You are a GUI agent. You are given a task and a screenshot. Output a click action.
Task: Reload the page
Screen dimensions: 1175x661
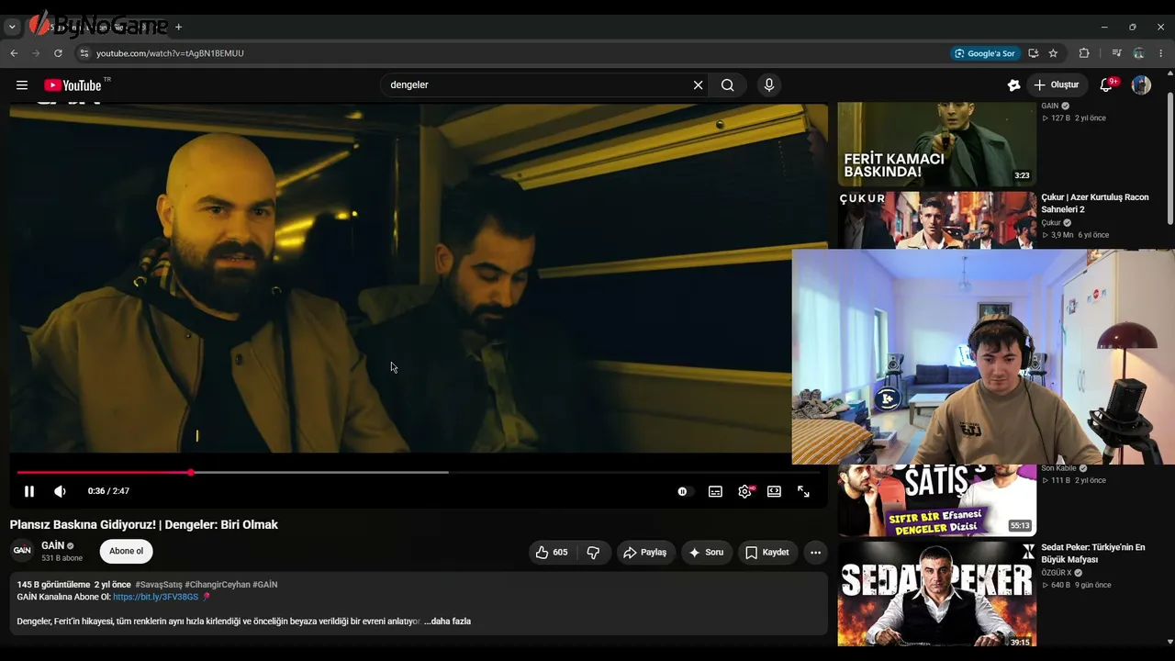[x=58, y=53]
